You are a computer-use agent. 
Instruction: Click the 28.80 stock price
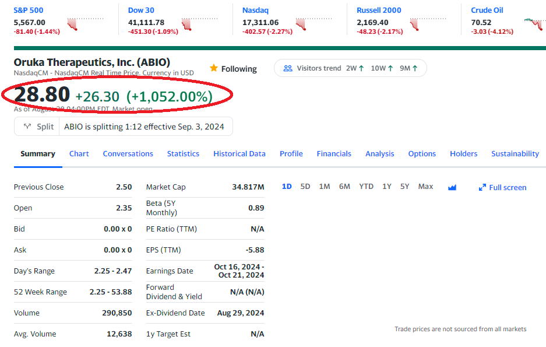click(x=42, y=94)
